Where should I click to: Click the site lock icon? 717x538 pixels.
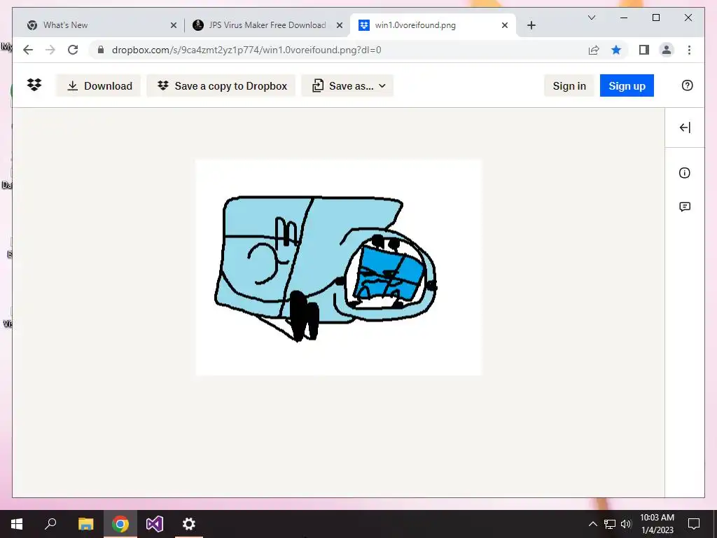click(x=101, y=50)
